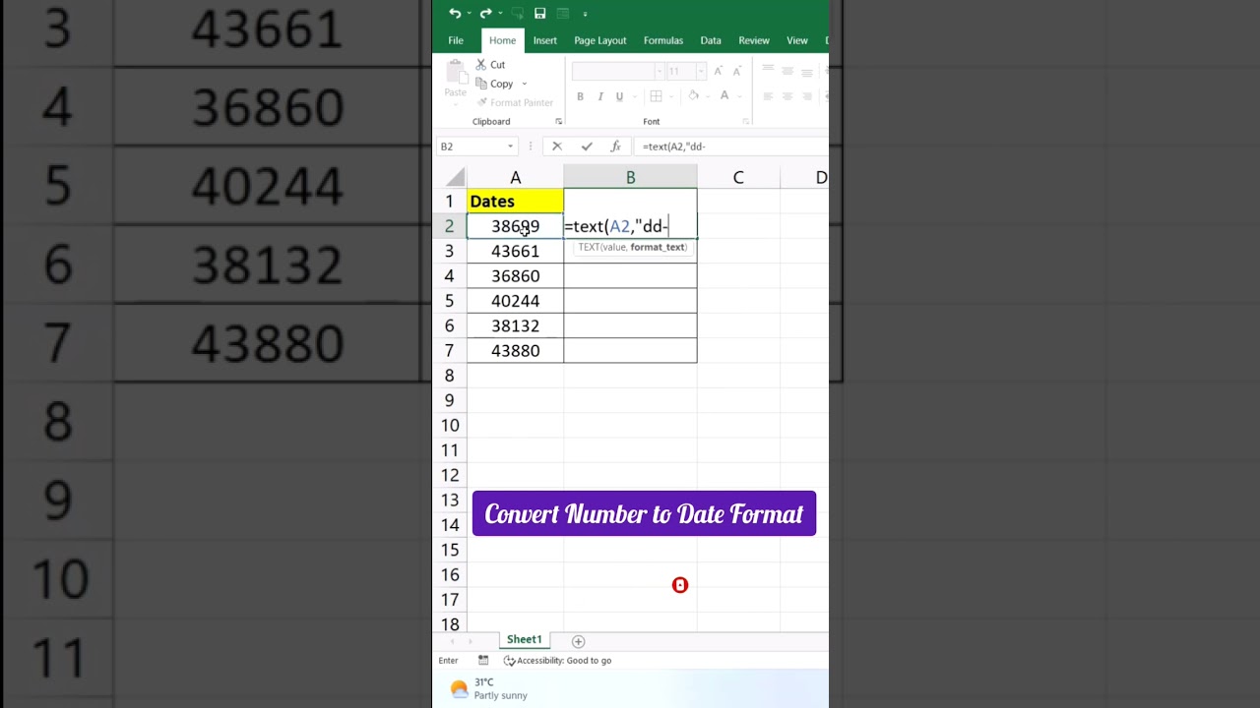
Task: Save the workbook with the floppy disk icon
Action: (539, 13)
